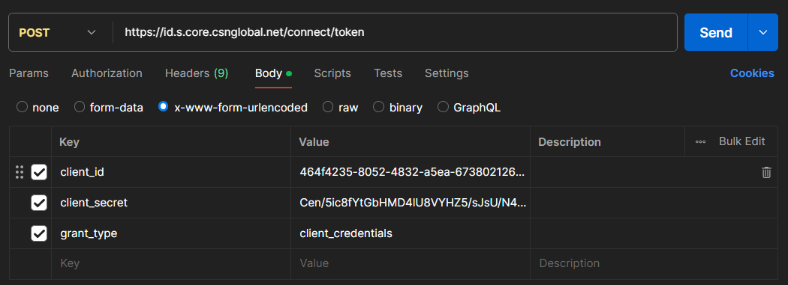Uncheck the client_secret parameter checkbox

[x=39, y=203]
